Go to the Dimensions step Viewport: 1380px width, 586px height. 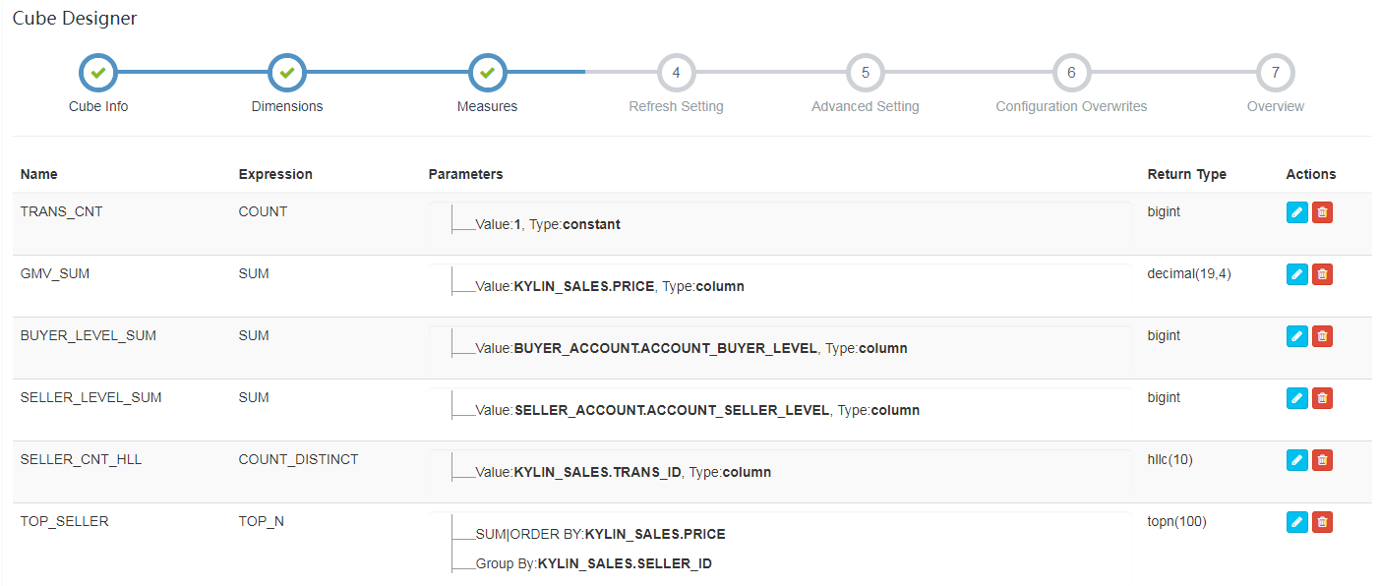pyautogui.click(x=287, y=72)
